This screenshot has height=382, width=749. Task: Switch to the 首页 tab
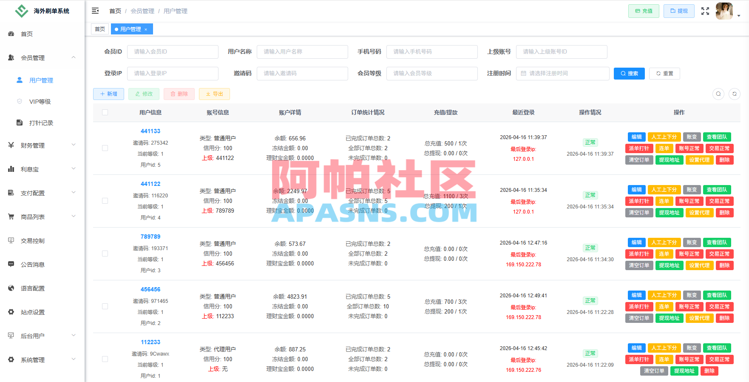point(100,29)
